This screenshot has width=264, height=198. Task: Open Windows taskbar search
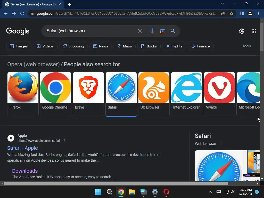pos(109,192)
